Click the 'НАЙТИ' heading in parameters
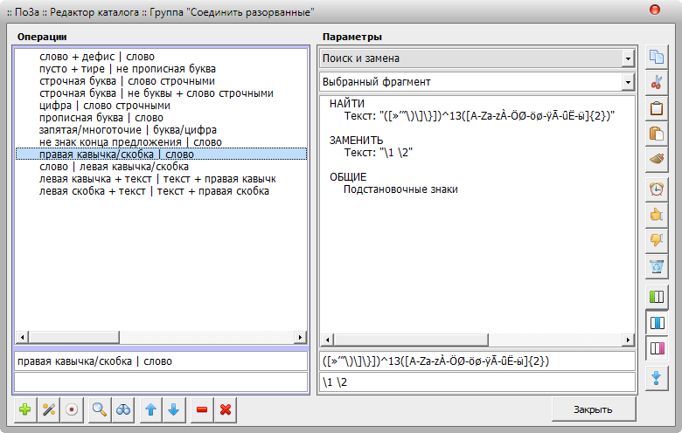682x433 pixels. pos(346,104)
